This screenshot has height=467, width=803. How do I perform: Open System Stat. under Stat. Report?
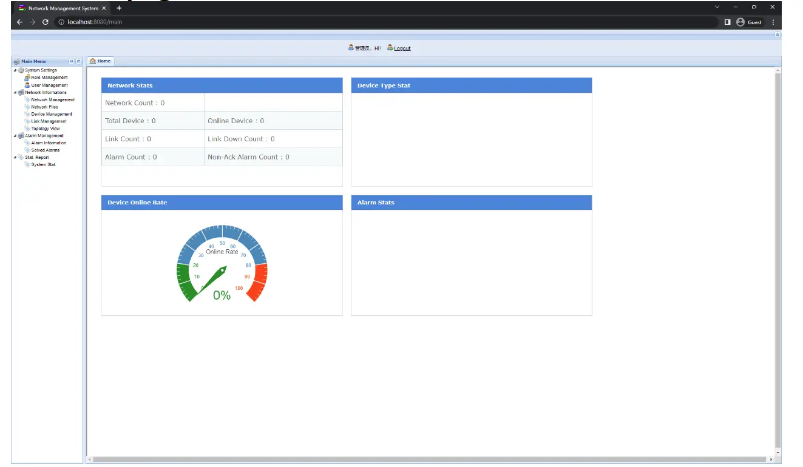click(45, 164)
